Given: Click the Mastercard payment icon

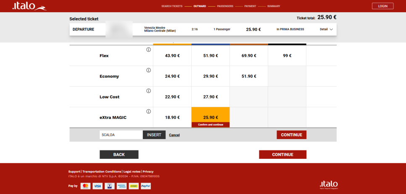Looking at the screenshot, I should click(x=85, y=186).
